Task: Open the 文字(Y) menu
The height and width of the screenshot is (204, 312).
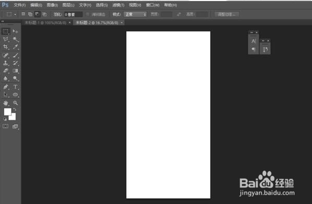Action: [85, 5]
